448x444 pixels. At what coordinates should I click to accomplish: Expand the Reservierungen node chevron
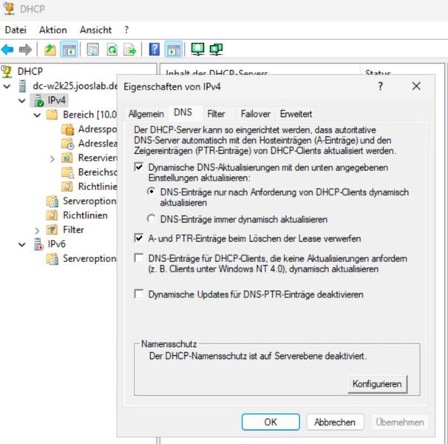point(52,158)
